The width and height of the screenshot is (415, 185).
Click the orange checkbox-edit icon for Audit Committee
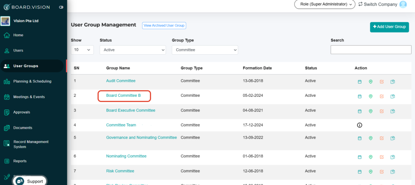382,82
